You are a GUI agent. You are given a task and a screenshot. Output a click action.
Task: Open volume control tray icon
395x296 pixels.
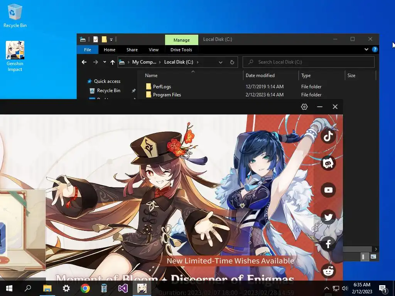point(344,288)
